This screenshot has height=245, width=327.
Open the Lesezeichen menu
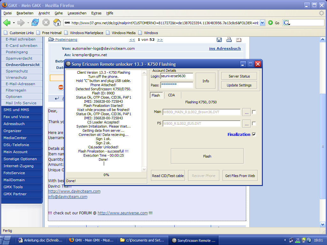point(77,13)
